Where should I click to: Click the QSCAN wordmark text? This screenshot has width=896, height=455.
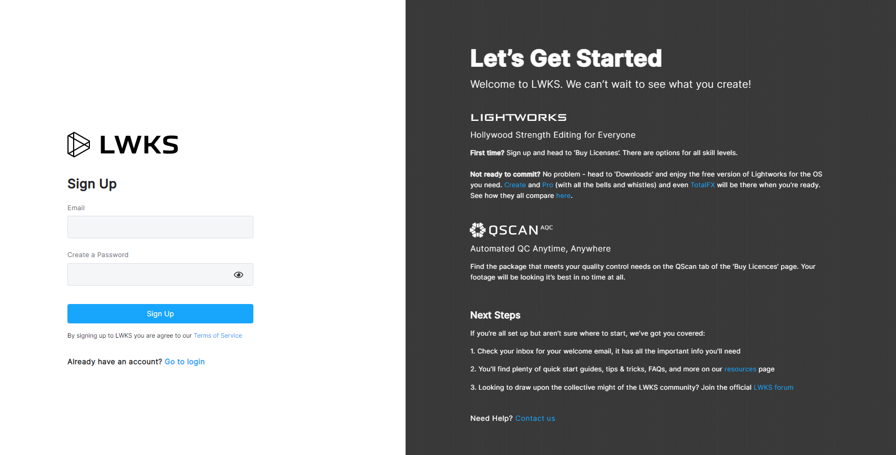point(513,231)
